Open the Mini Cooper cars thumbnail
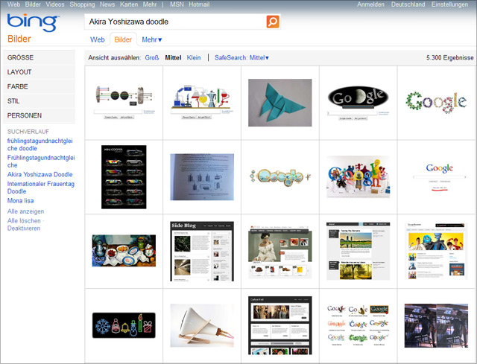 coord(124,177)
